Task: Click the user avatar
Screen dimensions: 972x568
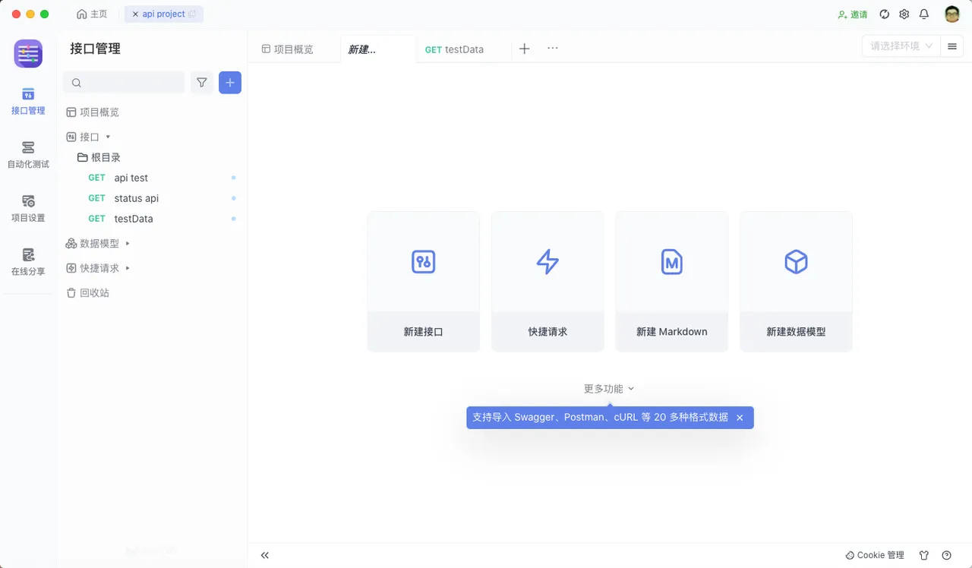Action: tap(952, 14)
